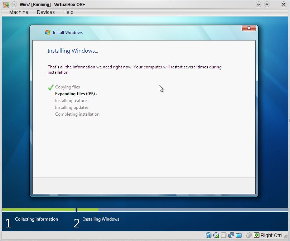Open the Help menu

coord(68,13)
